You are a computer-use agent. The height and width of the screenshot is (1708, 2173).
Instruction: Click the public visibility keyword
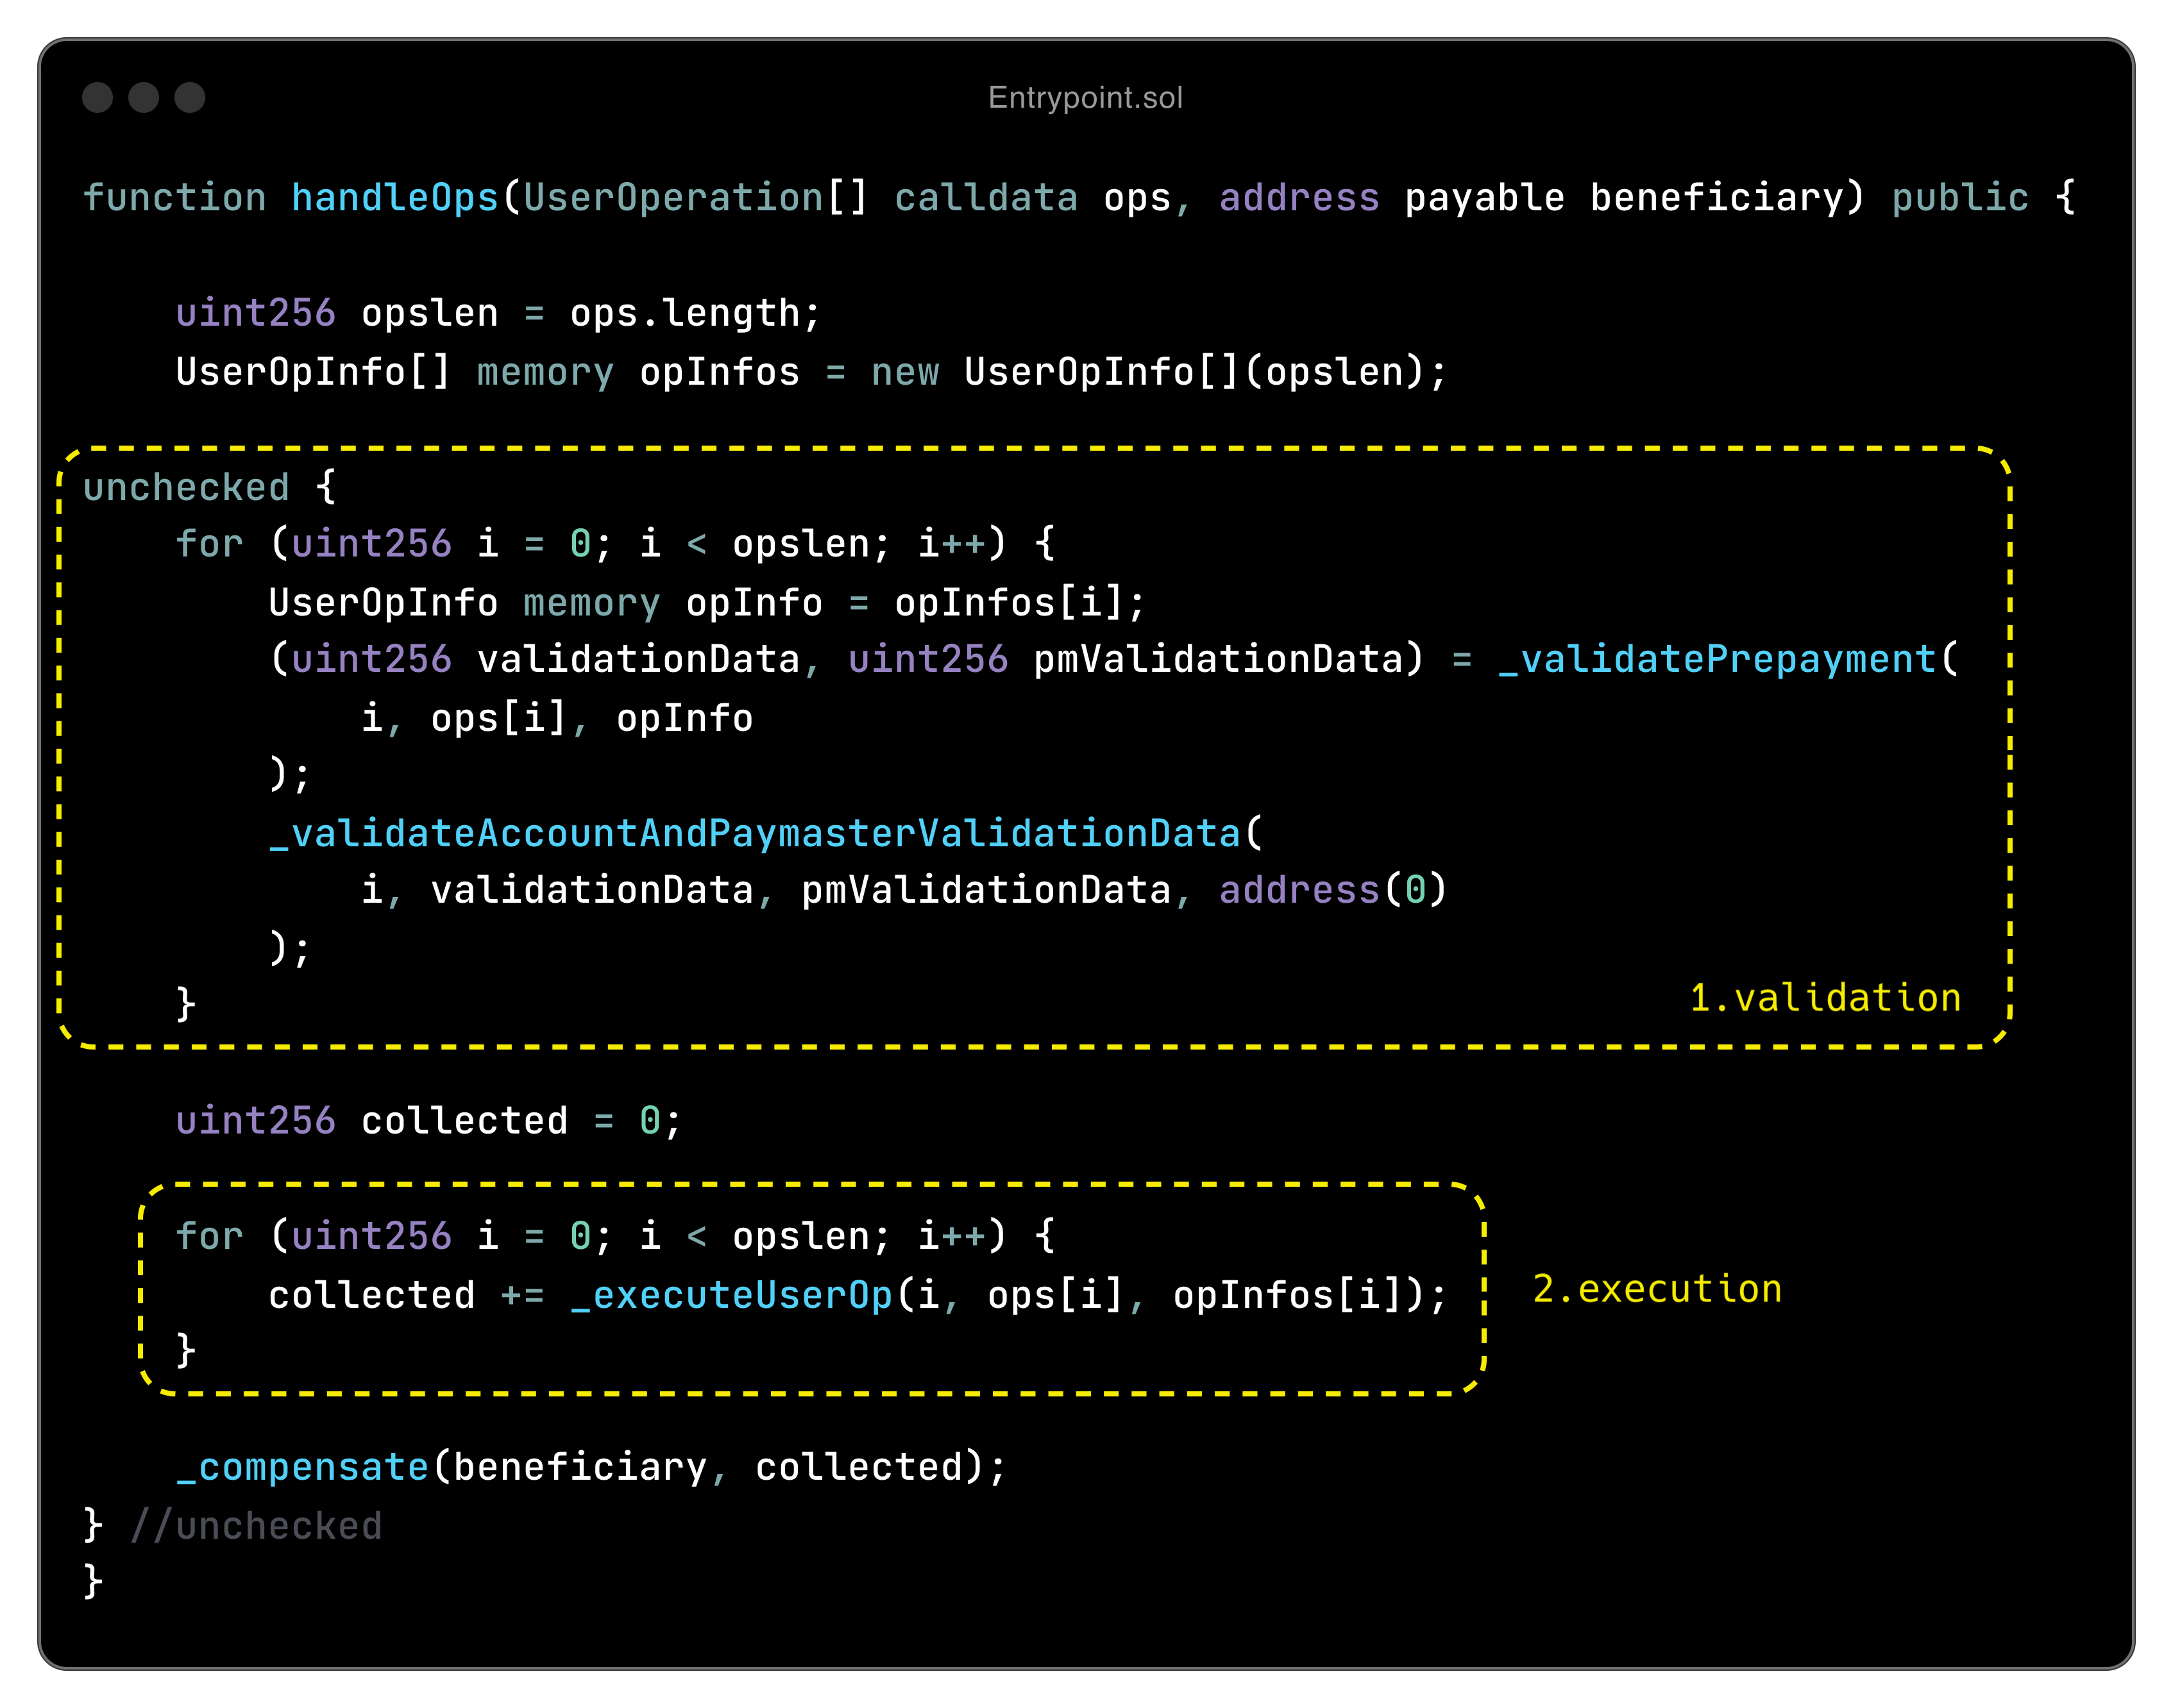1960,197
